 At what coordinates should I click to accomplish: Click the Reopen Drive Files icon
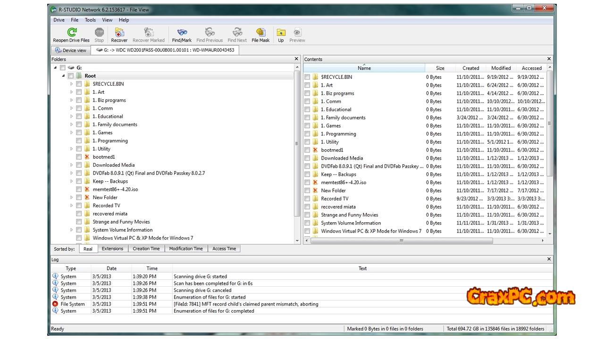(71, 32)
